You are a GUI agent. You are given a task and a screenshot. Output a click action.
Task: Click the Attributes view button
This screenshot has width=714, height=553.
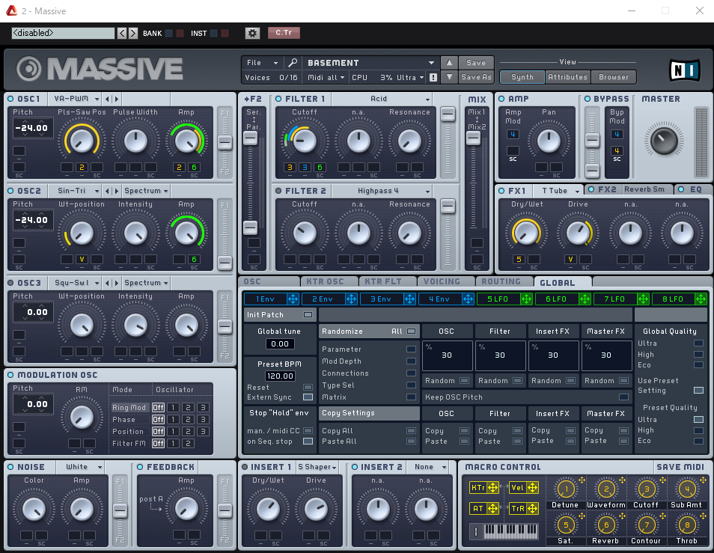[567, 77]
